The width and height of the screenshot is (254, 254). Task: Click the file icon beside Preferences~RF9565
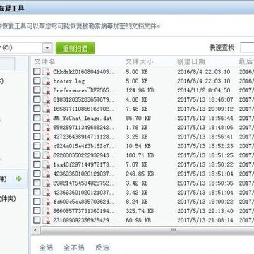coord(47,90)
